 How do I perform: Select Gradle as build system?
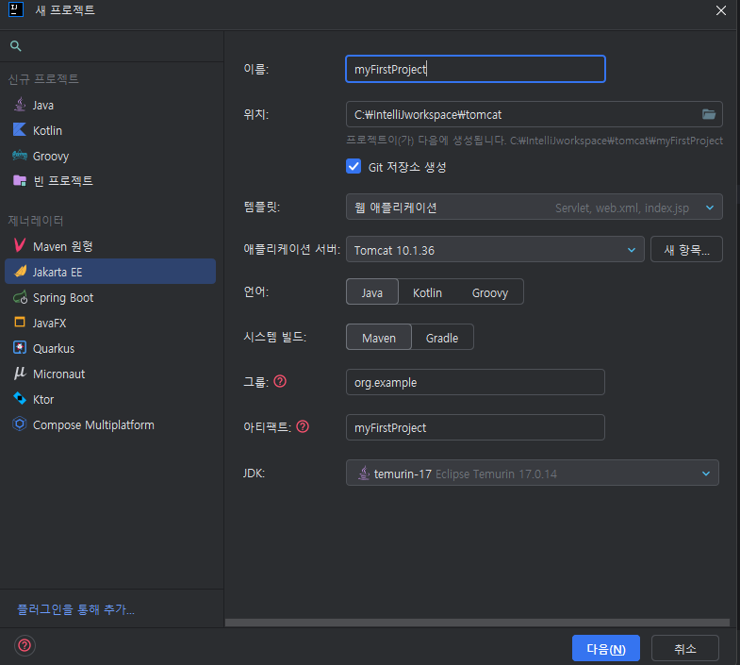tap(442, 338)
